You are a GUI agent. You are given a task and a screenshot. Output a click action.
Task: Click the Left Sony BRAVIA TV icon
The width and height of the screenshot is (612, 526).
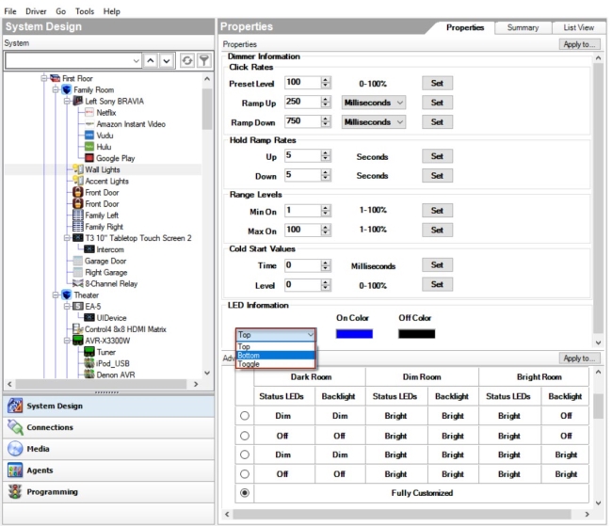tap(77, 101)
